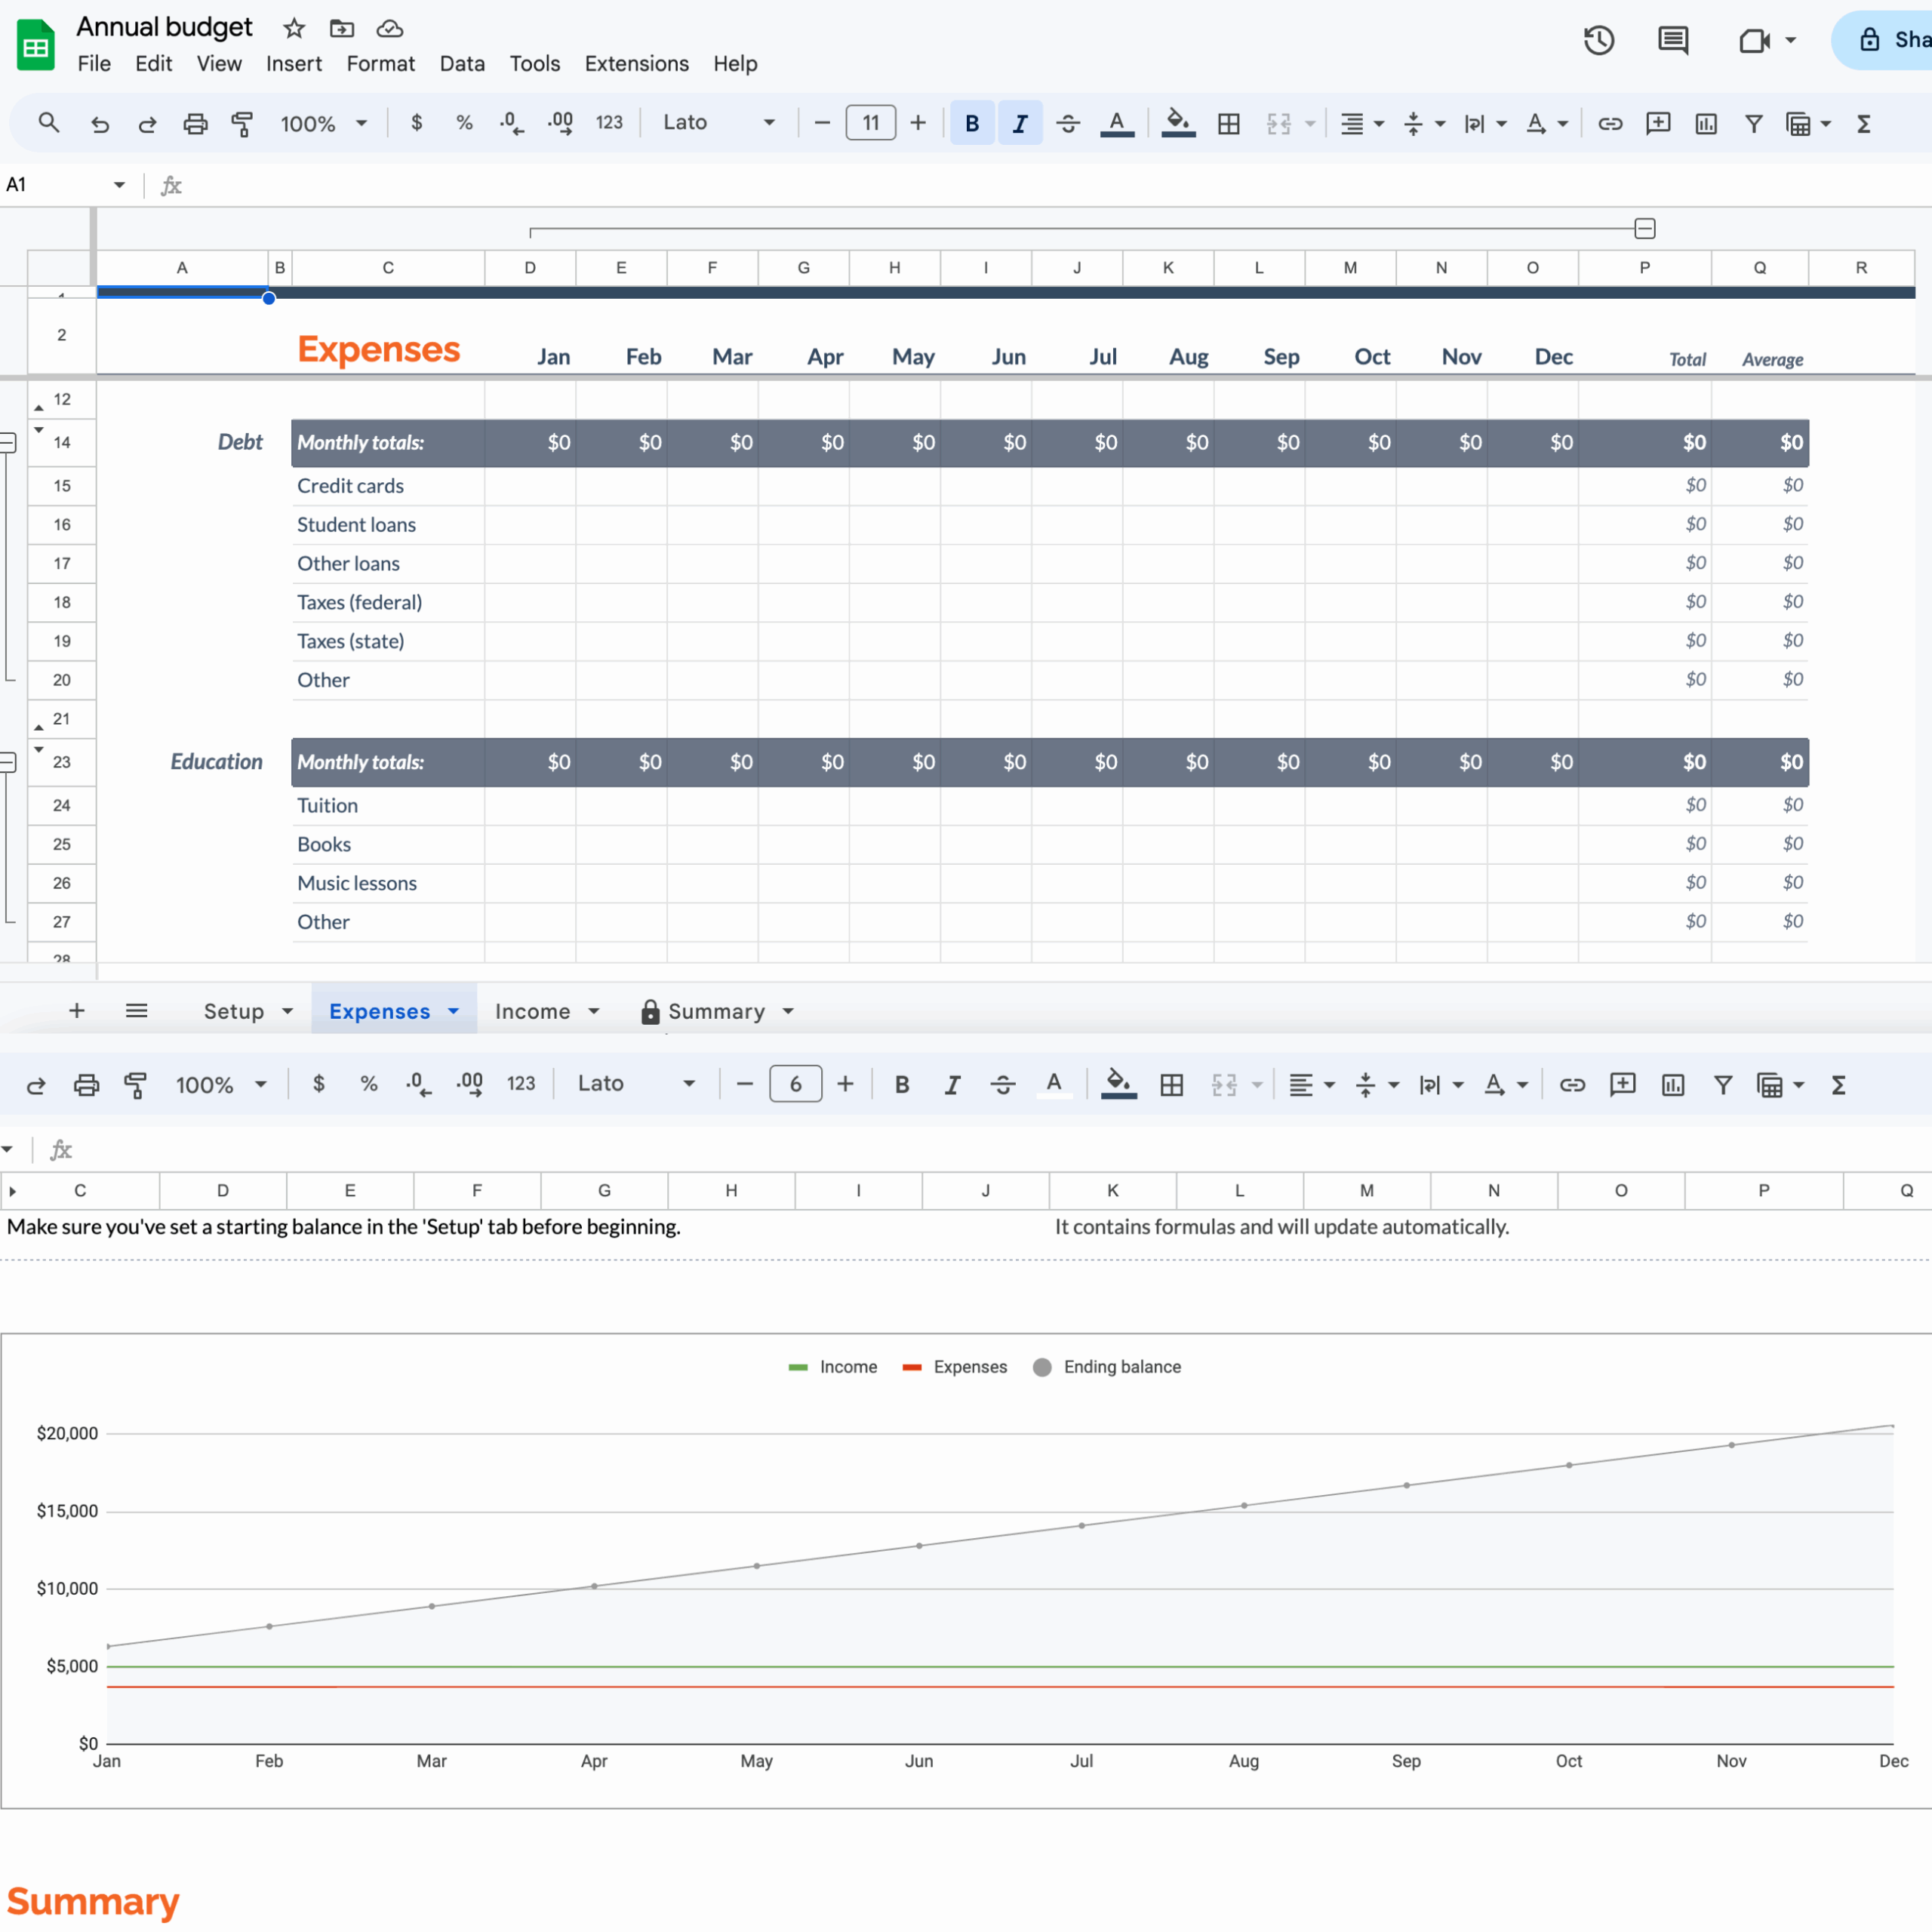The width and height of the screenshot is (1932, 1932).
Task: Click the functions sigma icon in top toolbar
Action: coord(1863,124)
